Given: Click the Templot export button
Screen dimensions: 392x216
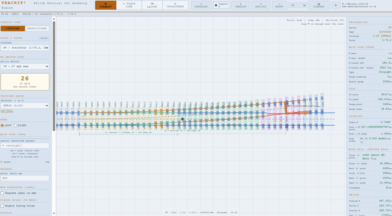Looking at the screenshot, I should click(241, 5).
